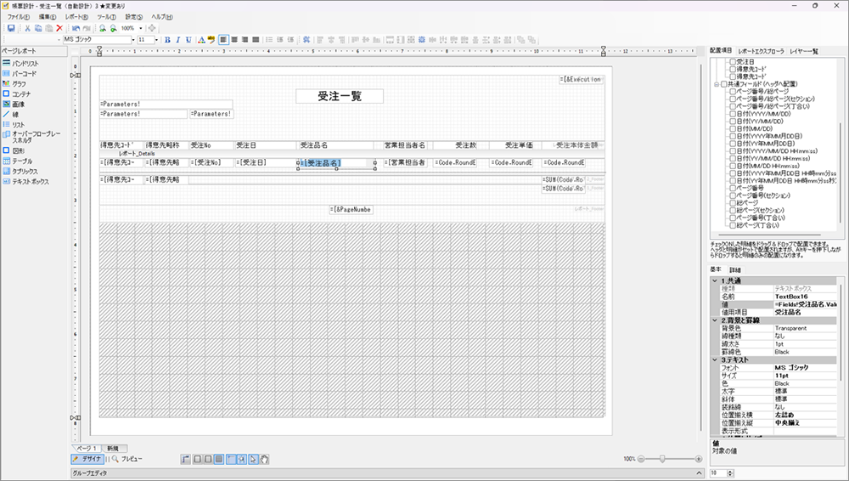Check 総ページ(丁合い) checkbox
This screenshot has height=481, width=849.
733,225
